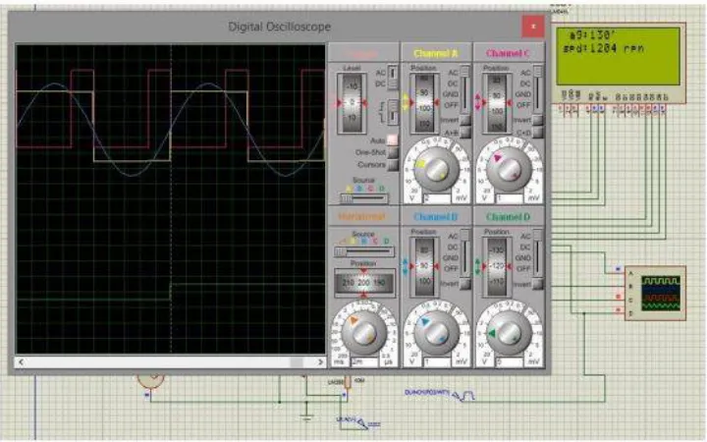Turn on the Cursors button
Image resolution: width=707 pixels, height=442 pixels.
(x=393, y=165)
